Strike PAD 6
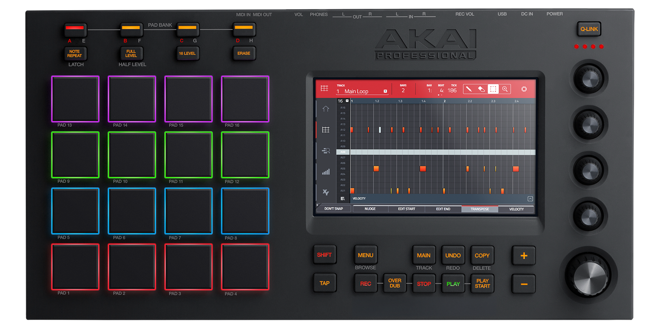 [132, 211]
